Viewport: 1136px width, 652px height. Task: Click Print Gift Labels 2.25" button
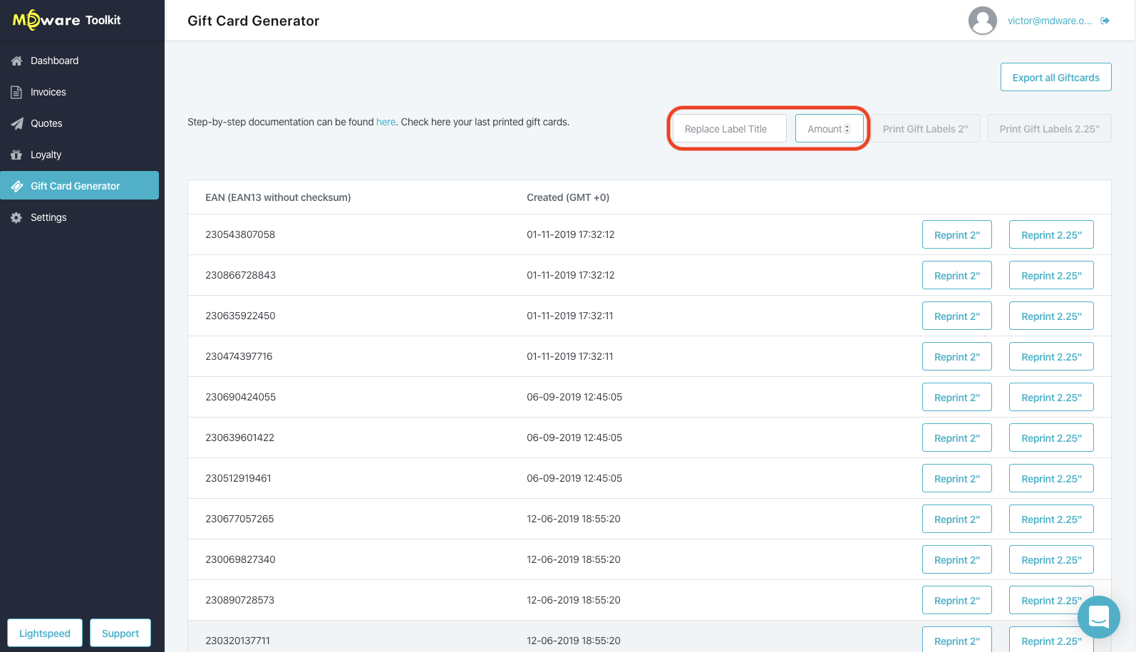[x=1050, y=128]
